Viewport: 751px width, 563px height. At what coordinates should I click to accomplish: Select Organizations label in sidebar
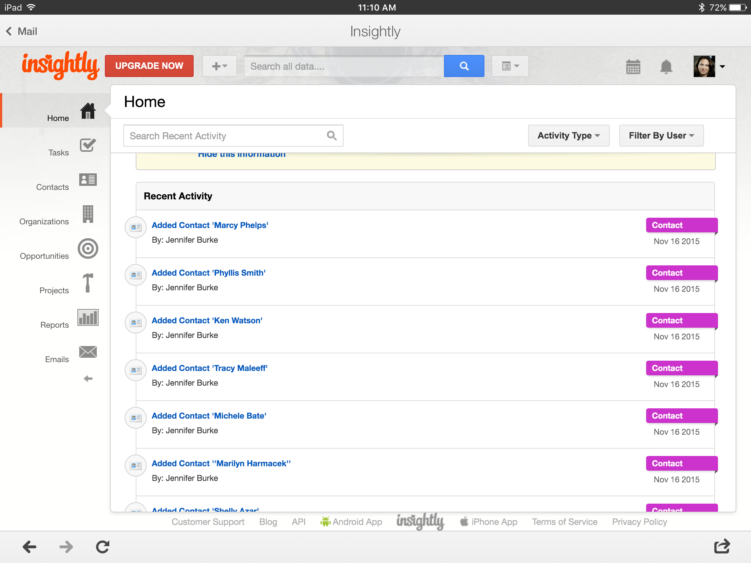pyautogui.click(x=44, y=221)
